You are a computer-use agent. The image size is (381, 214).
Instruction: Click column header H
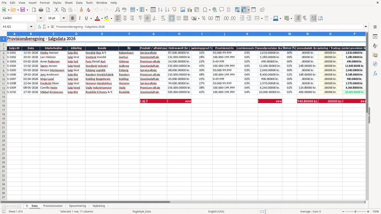[179, 34]
